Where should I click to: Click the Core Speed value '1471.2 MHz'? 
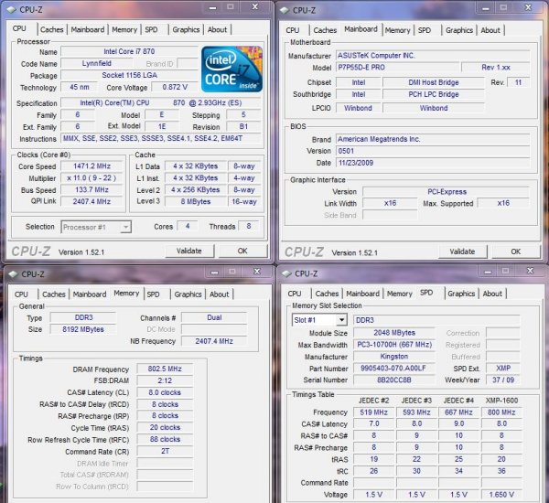[91, 166]
